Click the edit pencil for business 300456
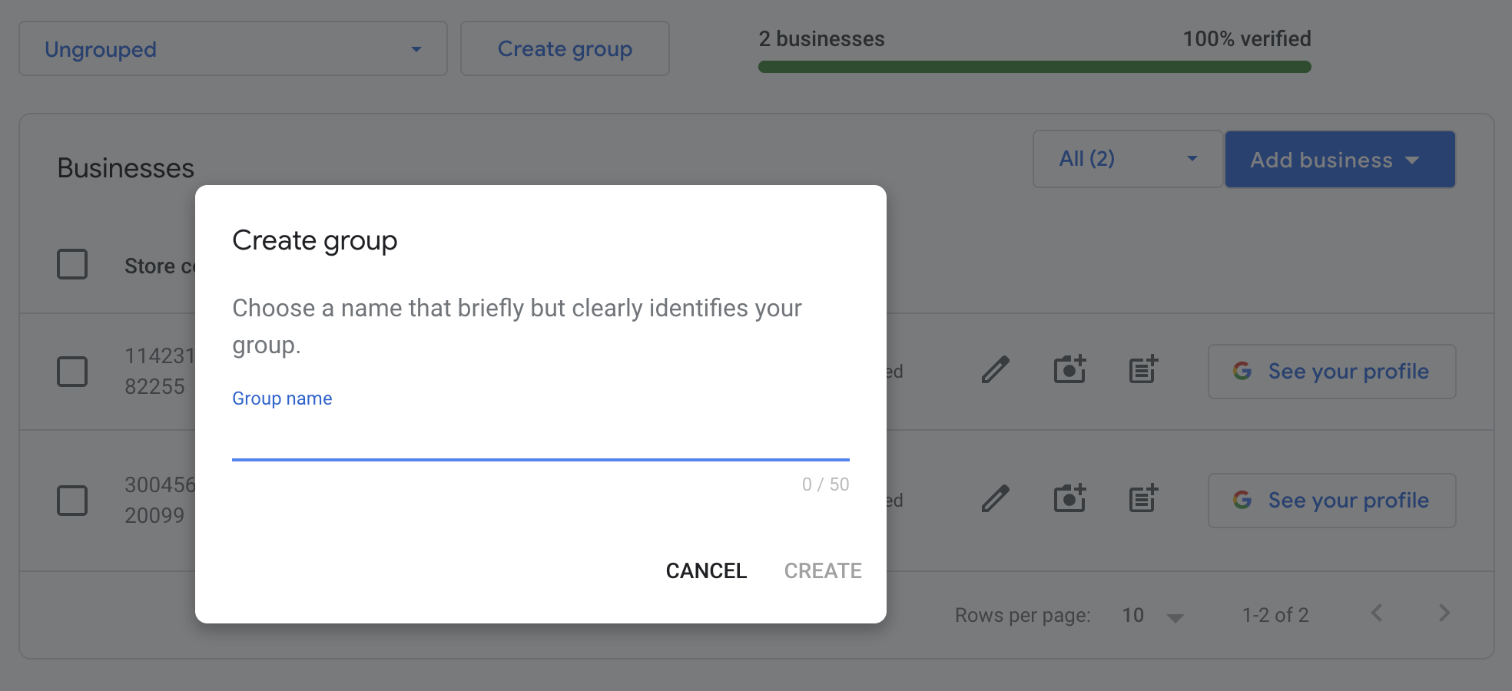The width and height of the screenshot is (1512, 691). point(995,500)
